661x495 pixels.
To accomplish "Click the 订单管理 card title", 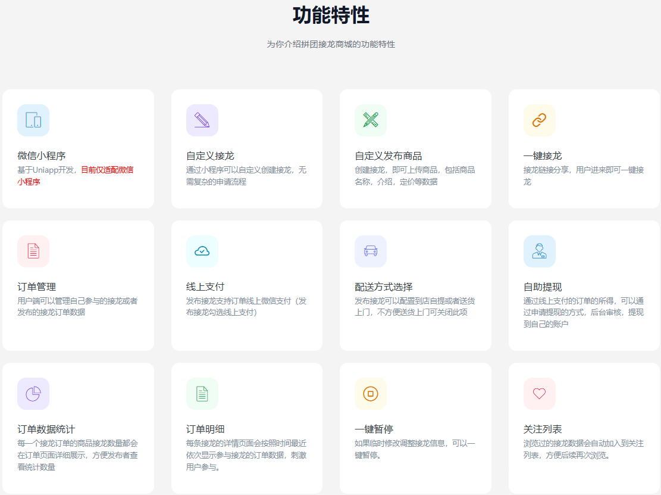I will [37, 287].
